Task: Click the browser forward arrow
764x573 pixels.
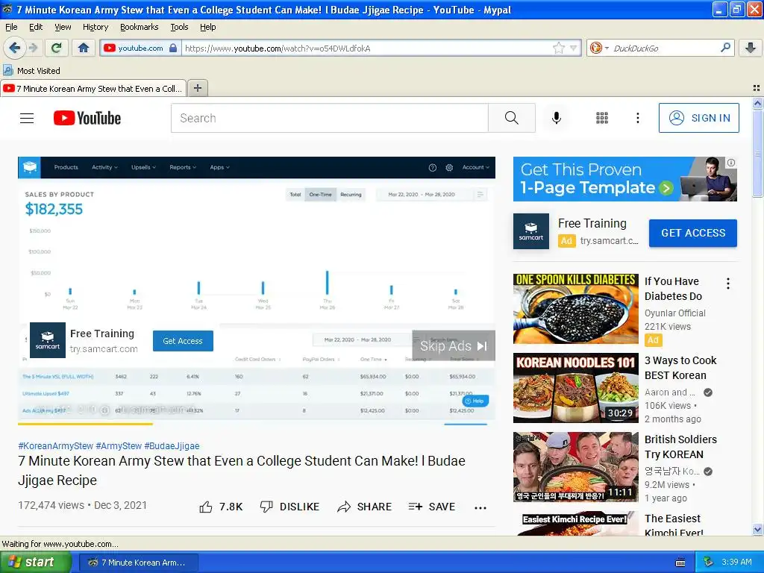Action: pos(33,48)
